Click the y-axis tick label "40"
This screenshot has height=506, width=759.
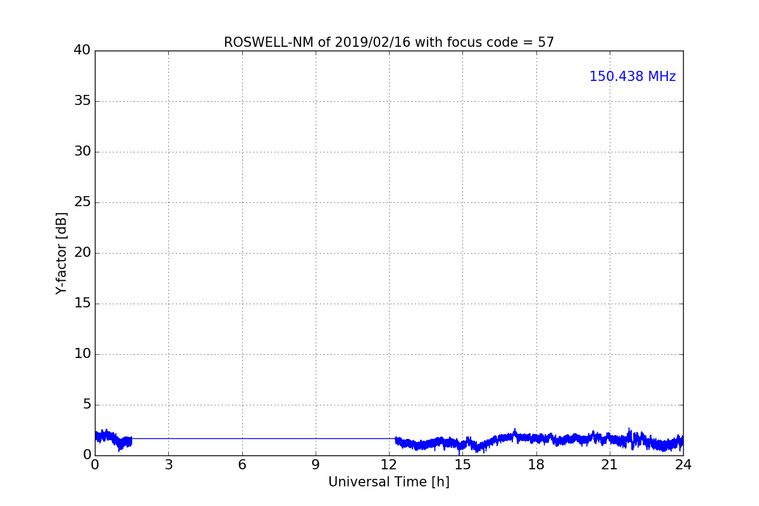point(82,50)
